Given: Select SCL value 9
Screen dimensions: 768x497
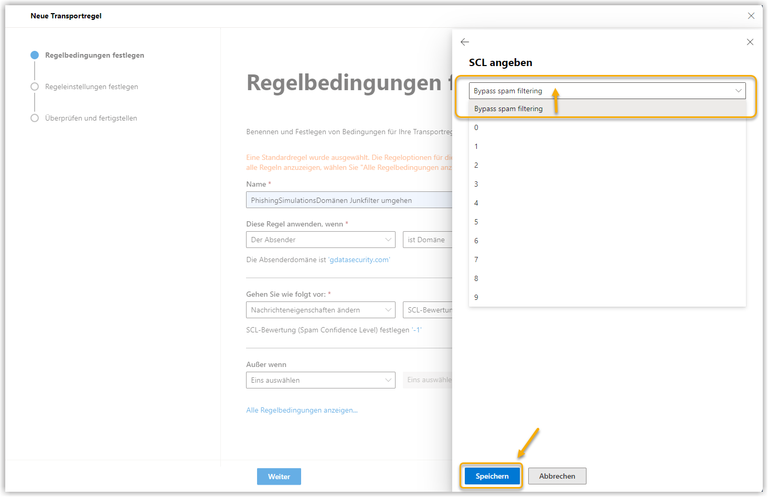Looking at the screenshot, I should point(607,297).
